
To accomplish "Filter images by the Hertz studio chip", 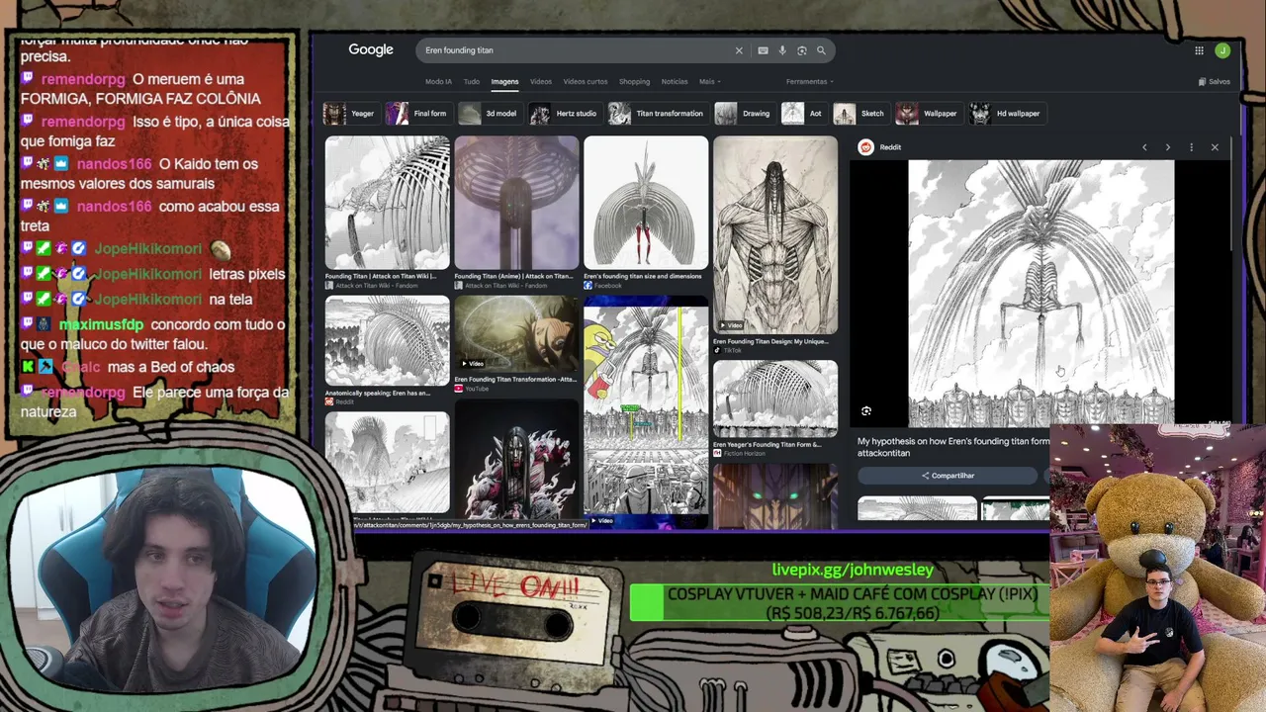I will (564, 114).
